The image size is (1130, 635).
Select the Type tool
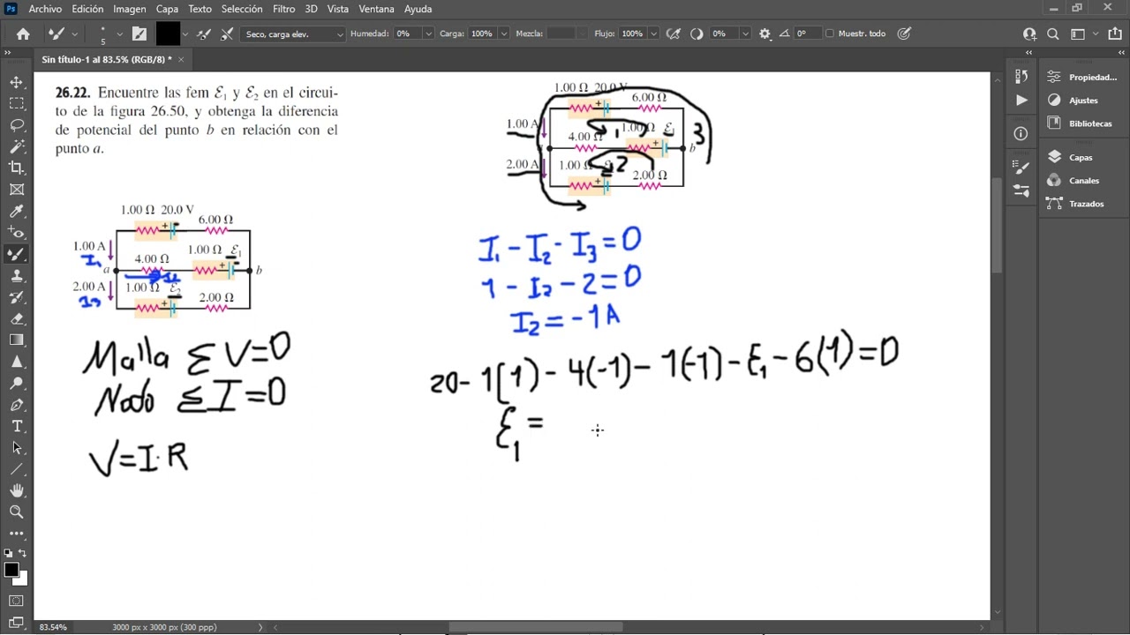tap(16, 426)
